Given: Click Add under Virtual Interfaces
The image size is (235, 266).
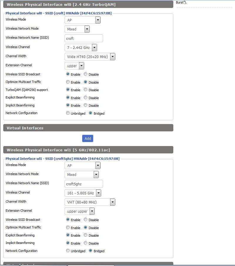Looking at the screenshot, I should click(x=88, y=138).
